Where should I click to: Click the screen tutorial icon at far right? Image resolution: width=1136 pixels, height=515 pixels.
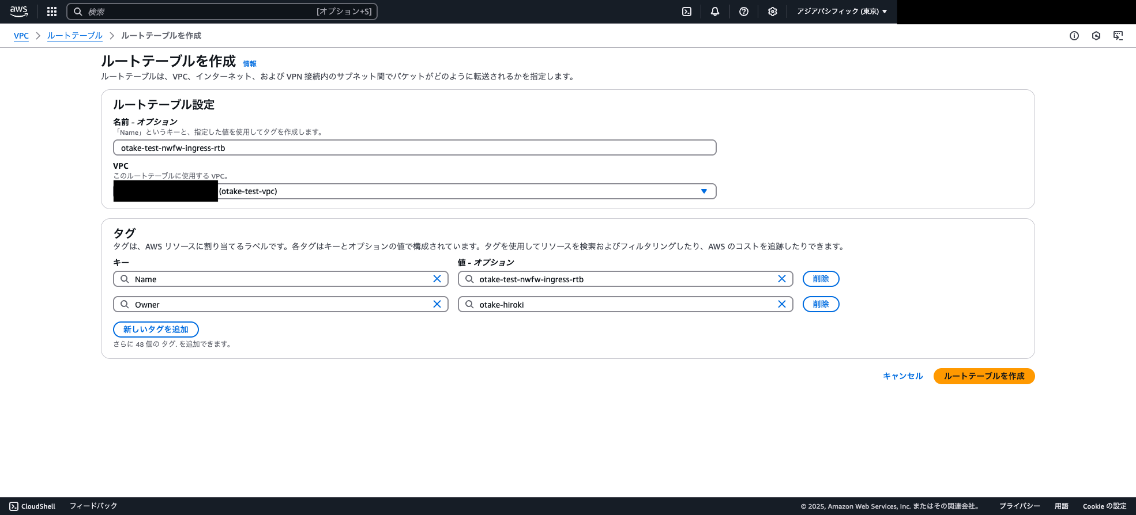coord(1118,36)
